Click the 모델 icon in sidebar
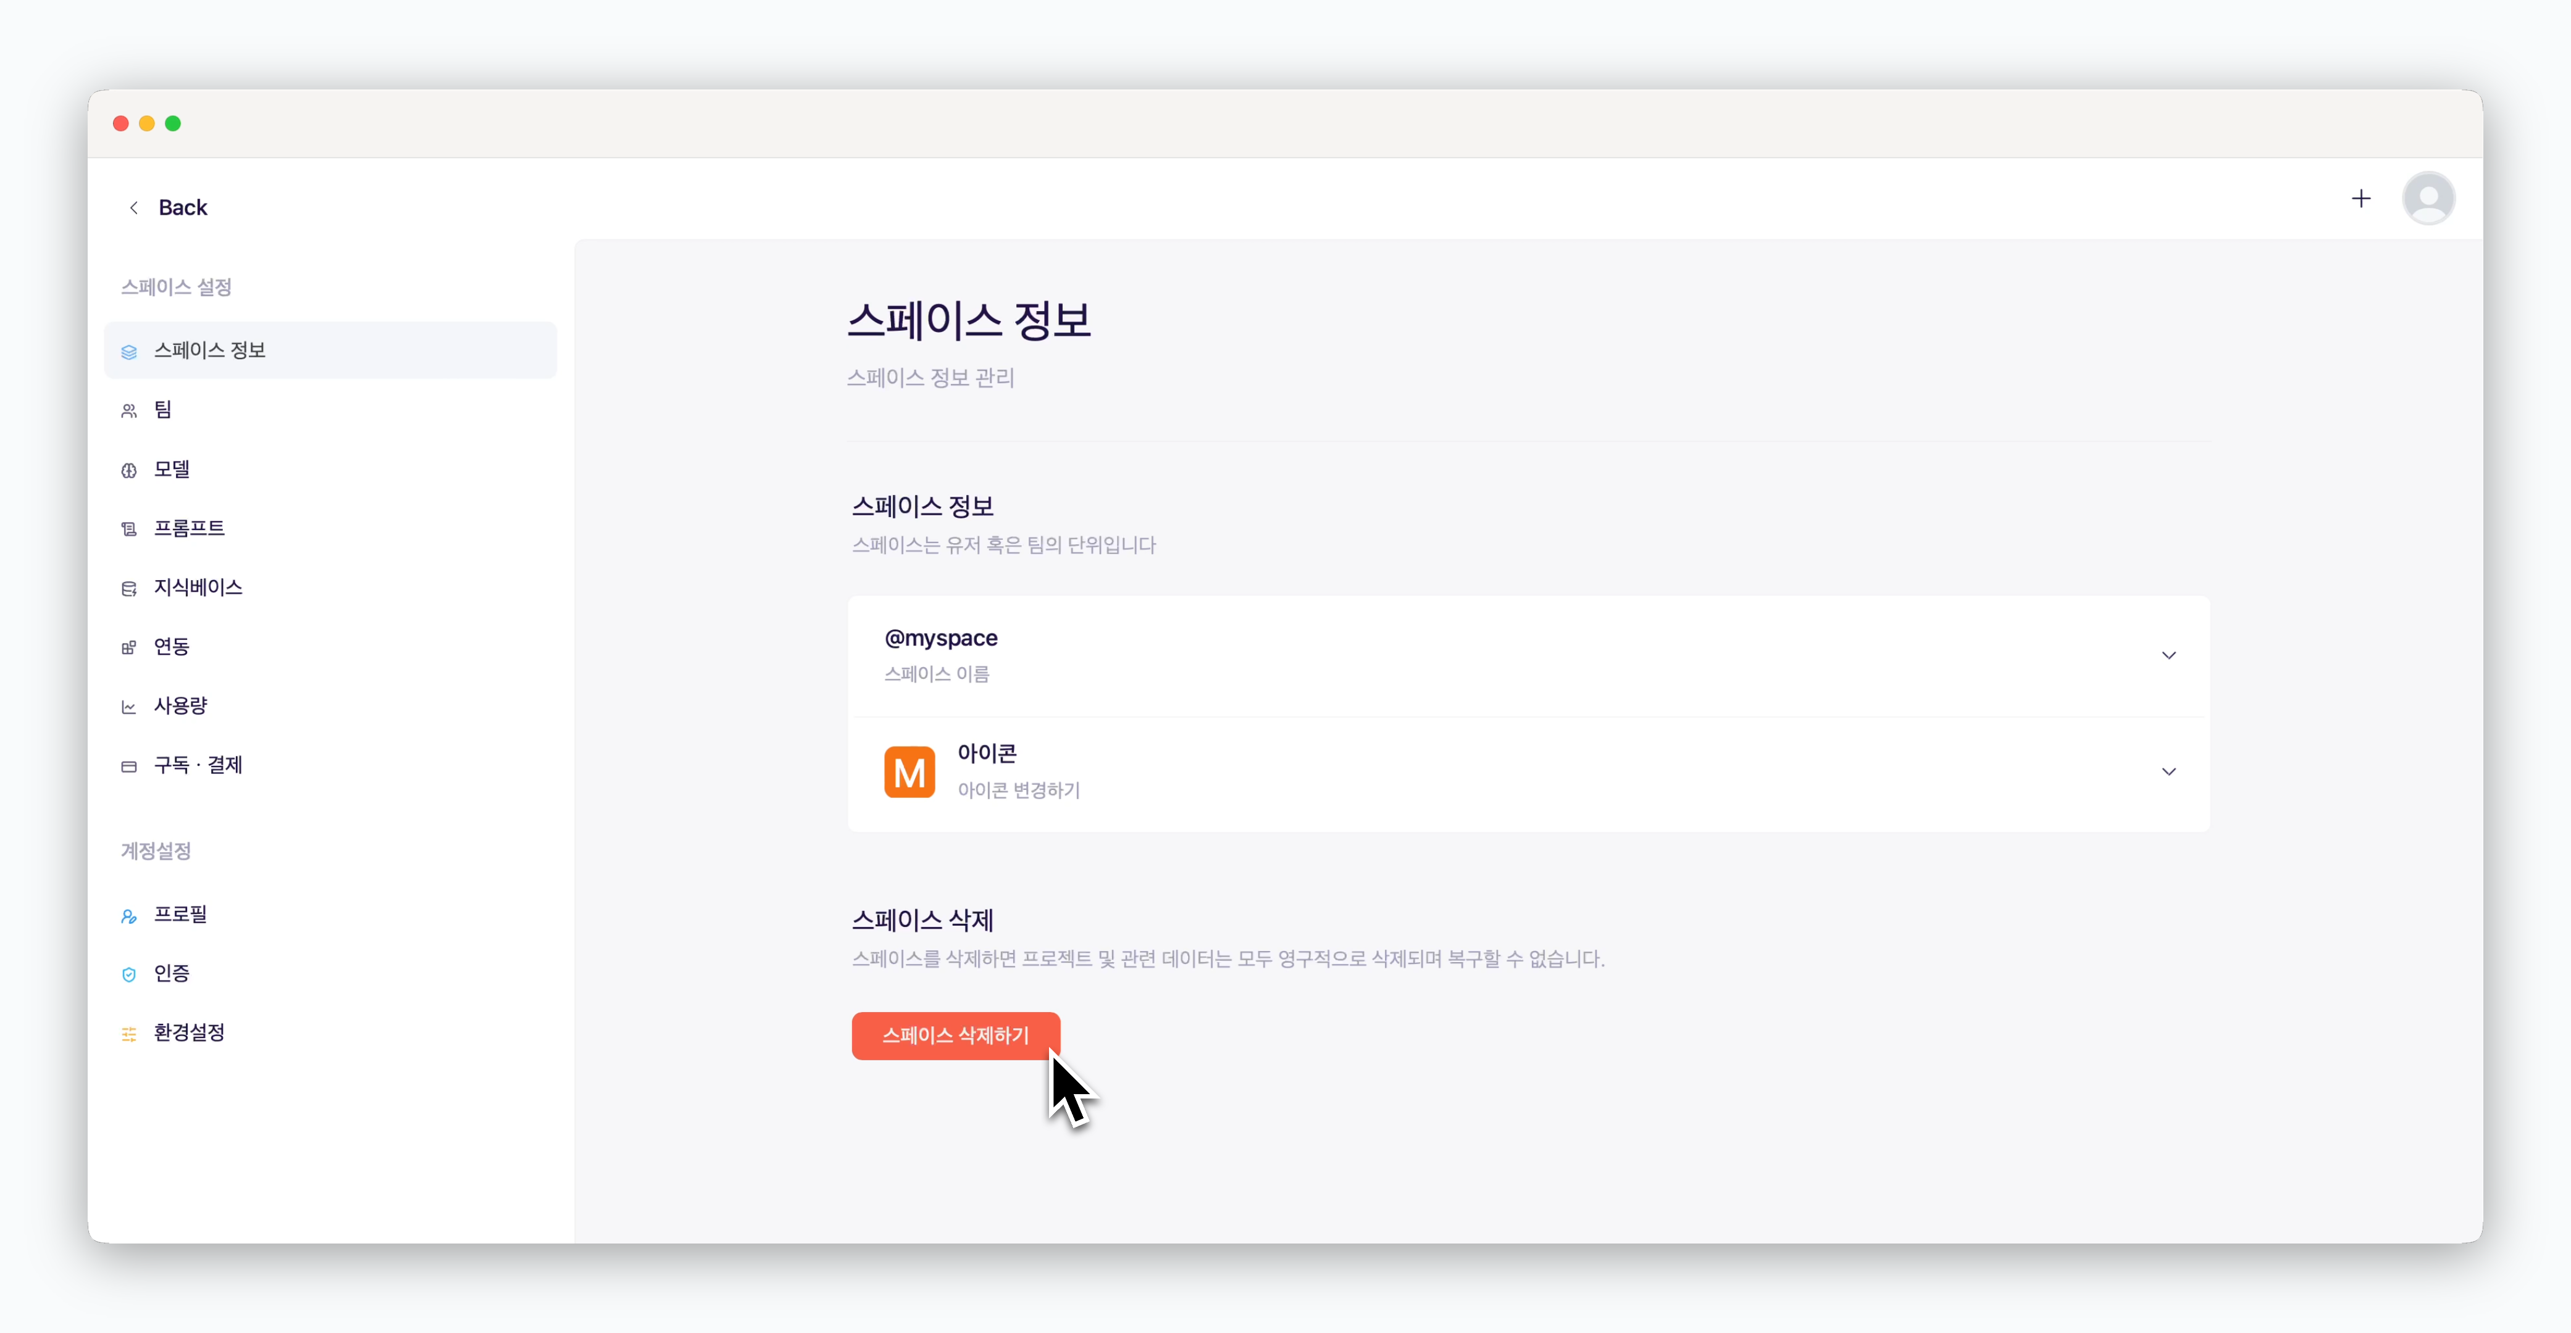The width and height of the screenshot is (2571, 1333). click(129, 470)
